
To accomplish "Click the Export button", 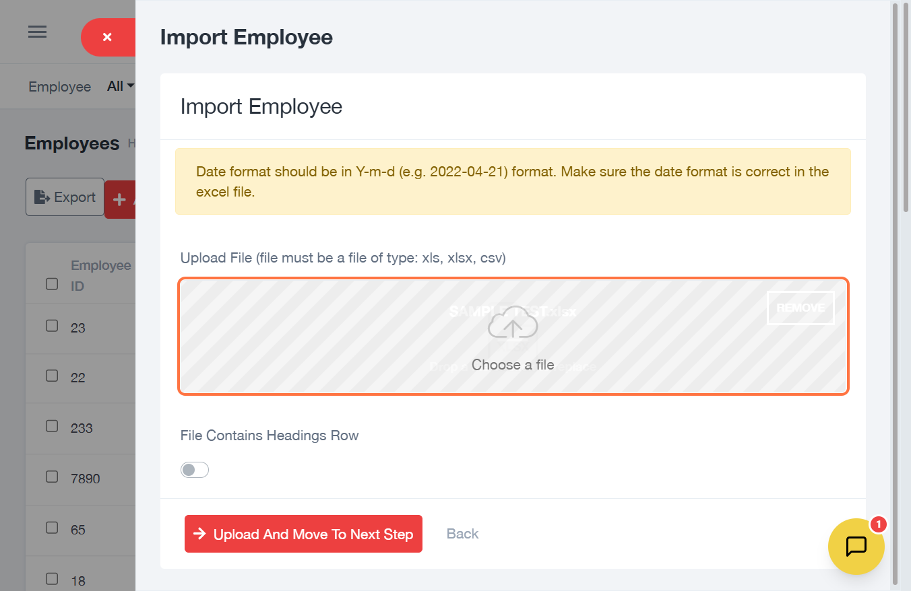I will (x=65, y=197).
